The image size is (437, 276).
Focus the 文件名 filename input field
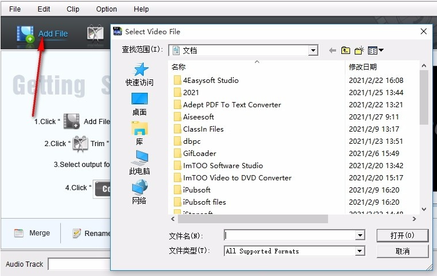(x=290, y=235)
